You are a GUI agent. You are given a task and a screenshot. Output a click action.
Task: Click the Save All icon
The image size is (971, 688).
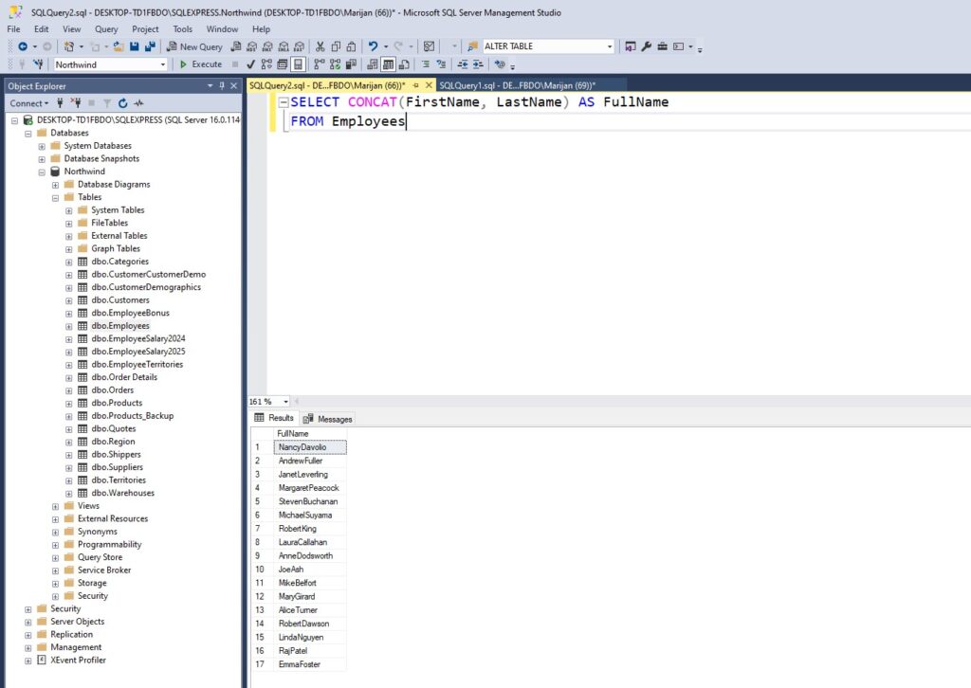click(x=150, y=46)
